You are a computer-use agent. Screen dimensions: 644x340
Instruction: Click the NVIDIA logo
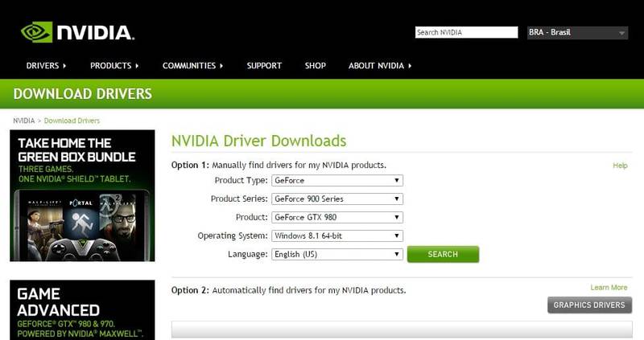click(x=77, y=32)
